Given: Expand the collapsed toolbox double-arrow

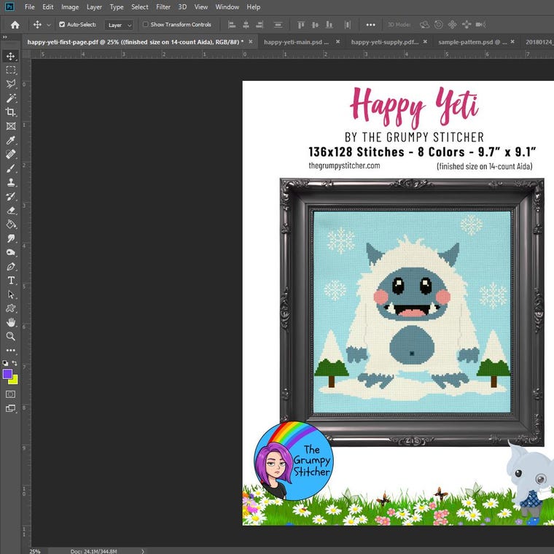Looking at the screenshot, I should click(4, 37).
